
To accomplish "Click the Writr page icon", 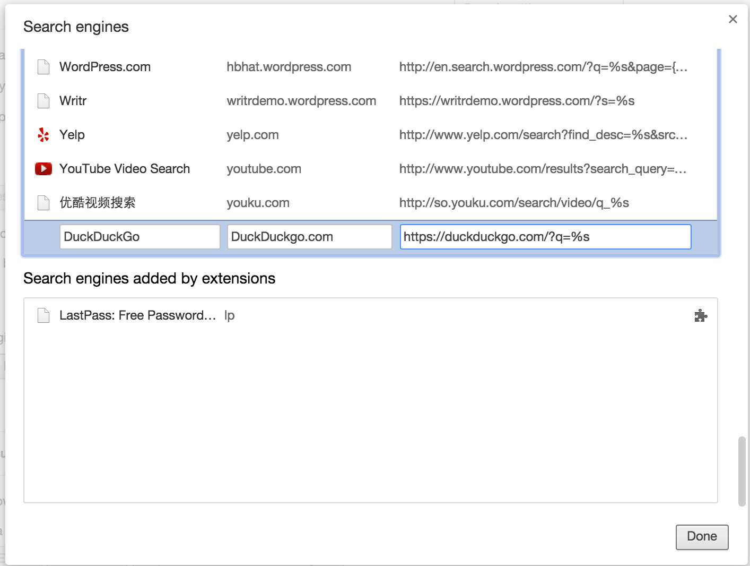I will (x=43, y=101).
